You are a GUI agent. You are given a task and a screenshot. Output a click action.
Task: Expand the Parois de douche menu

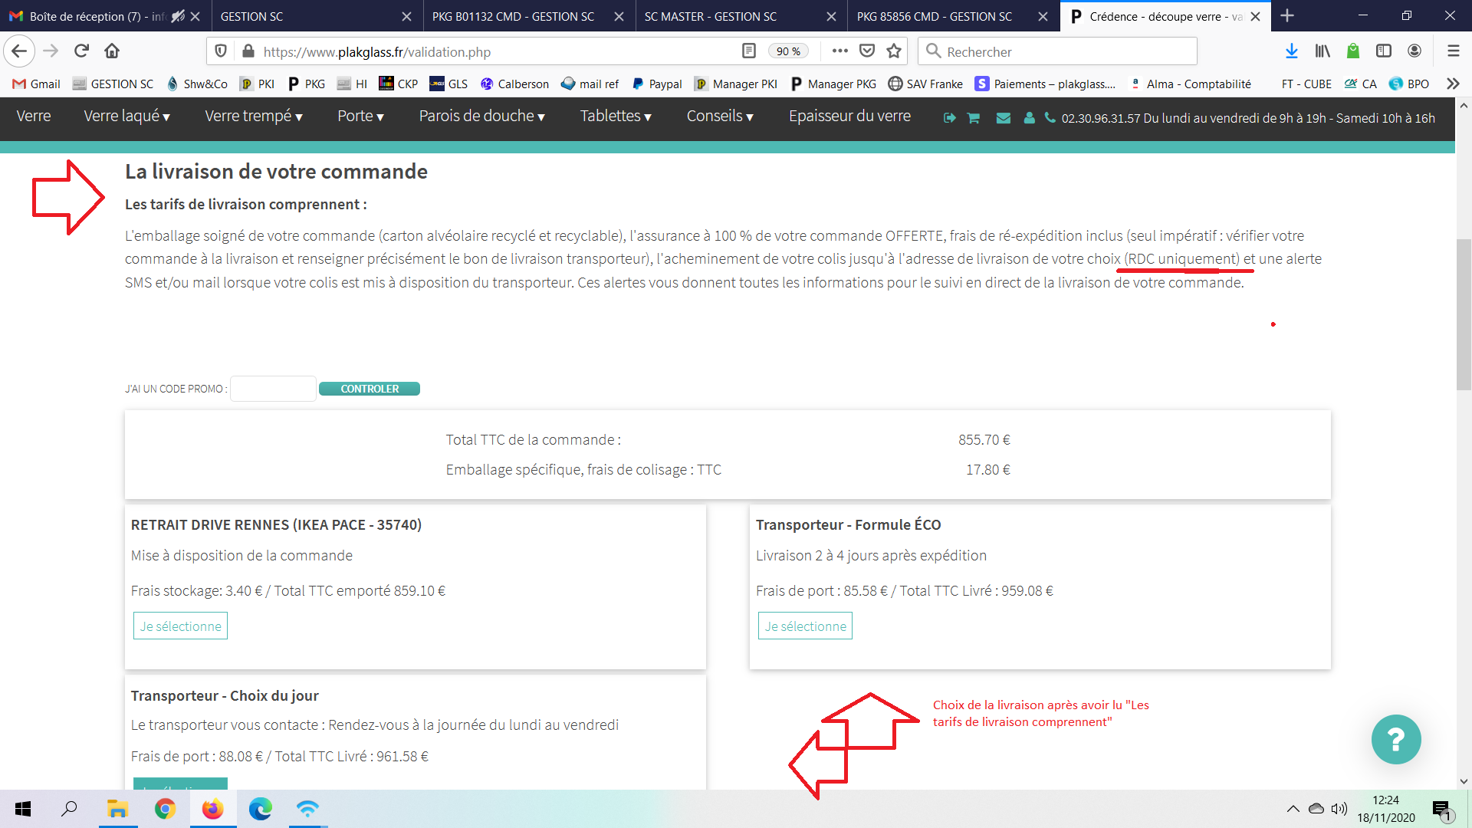click(x=481, y=117)
